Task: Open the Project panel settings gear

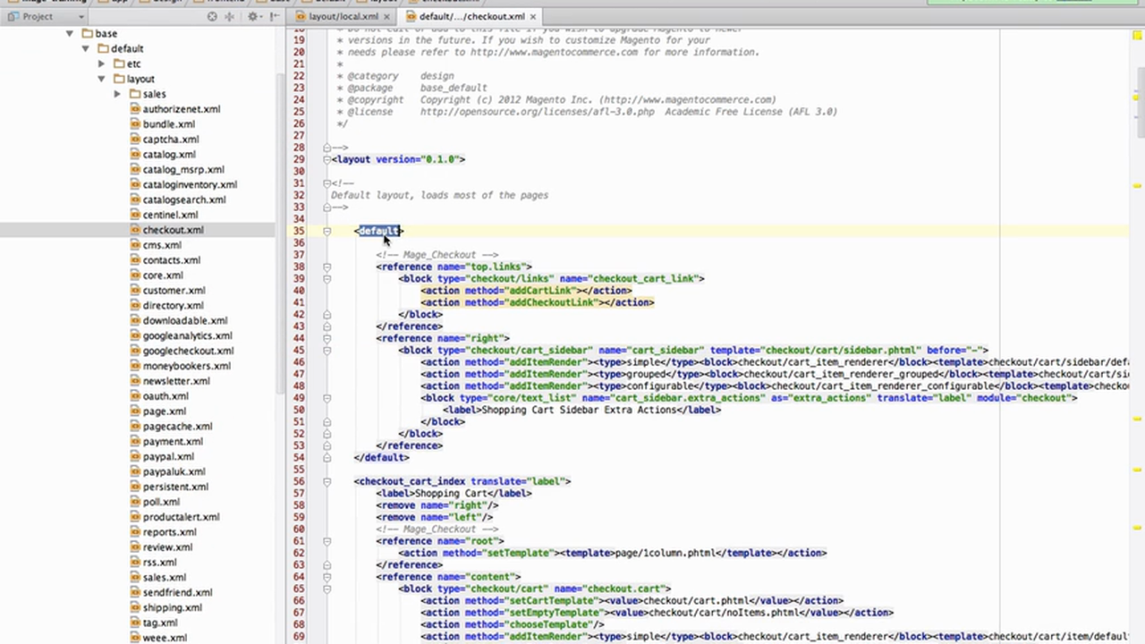Action: (253, 16)
